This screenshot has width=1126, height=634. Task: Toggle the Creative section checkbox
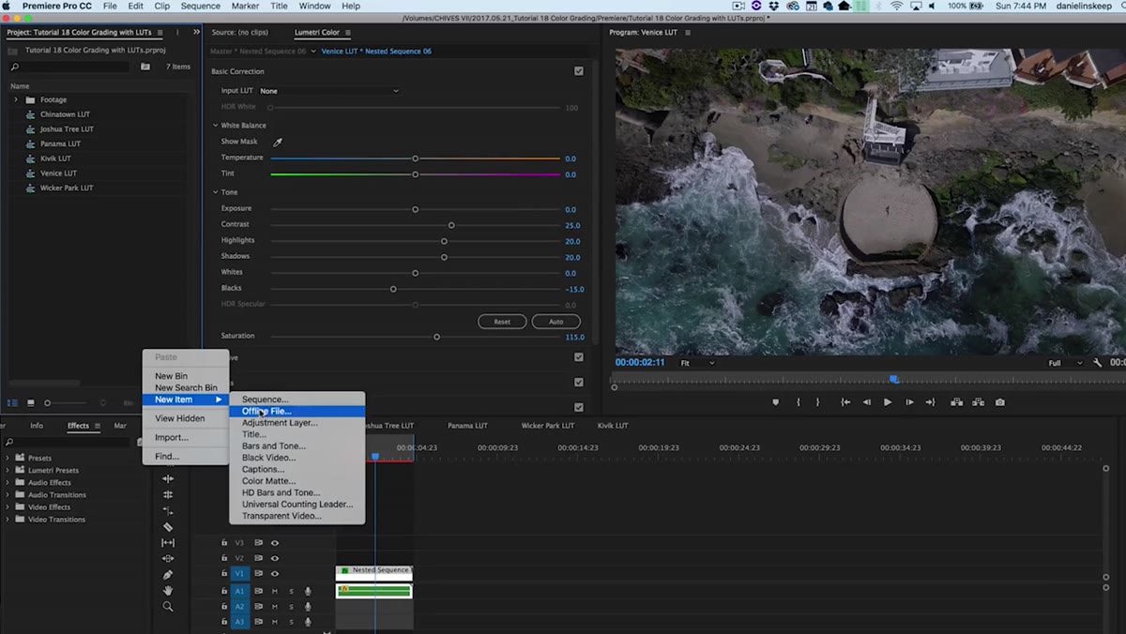[579, 357]
